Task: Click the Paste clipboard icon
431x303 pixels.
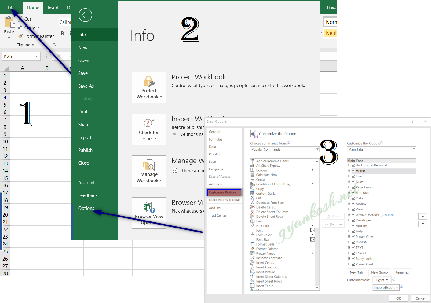Action: coord(9,22)
